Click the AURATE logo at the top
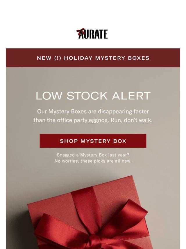 (x=92, y=34)
